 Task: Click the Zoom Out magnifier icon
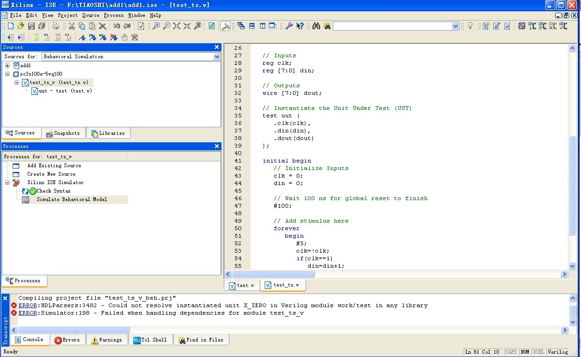167,26
